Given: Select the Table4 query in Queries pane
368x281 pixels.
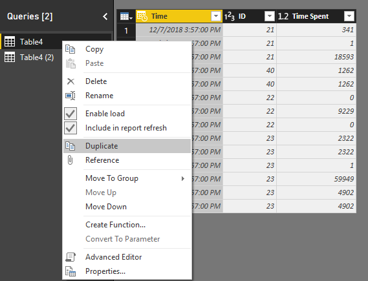Looking at the screenshot, I should click(x=31, y=42).
